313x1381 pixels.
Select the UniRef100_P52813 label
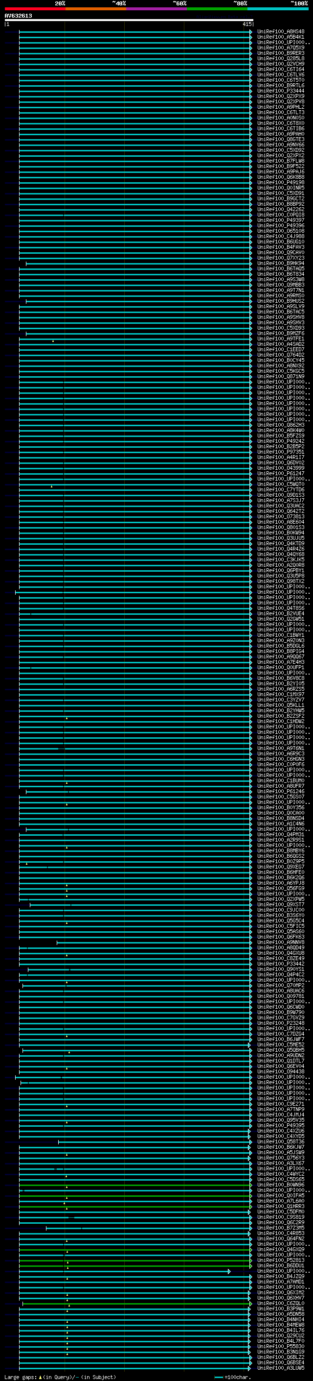click(x=281, y=1260)
